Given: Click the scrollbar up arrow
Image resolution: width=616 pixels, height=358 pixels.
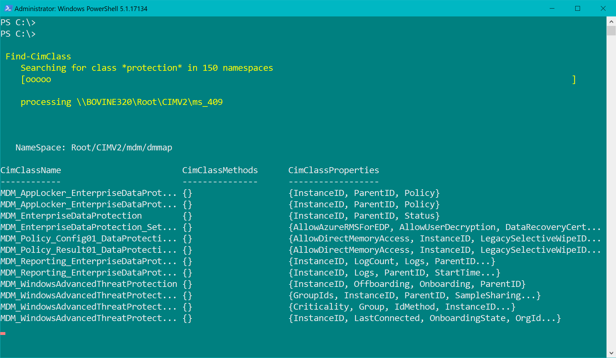Looking at the screenshot, I should pos(611,22).
